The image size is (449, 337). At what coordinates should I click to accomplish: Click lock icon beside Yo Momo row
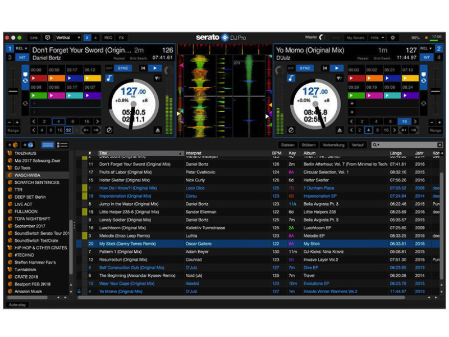[x=79, y=292]
